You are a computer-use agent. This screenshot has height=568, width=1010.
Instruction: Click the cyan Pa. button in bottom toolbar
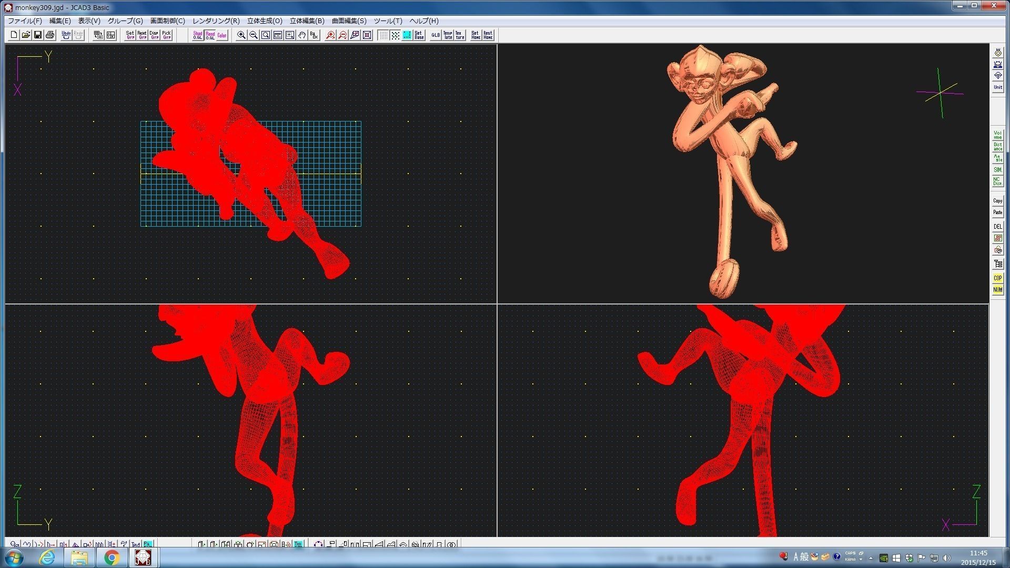point(148,544)
